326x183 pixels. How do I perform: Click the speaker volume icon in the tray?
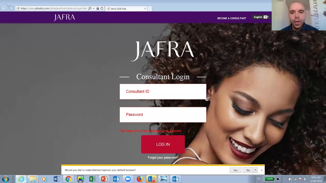click(x=306, y=179)
